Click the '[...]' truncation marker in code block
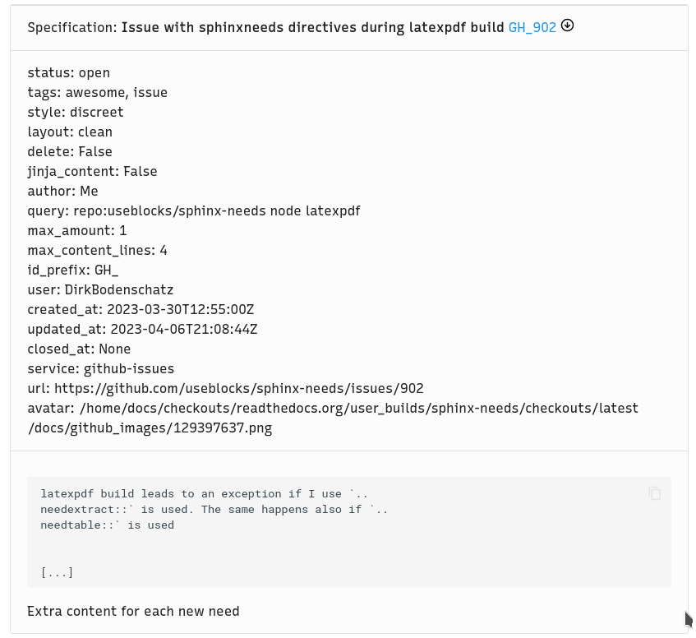Viewport: 696px width, 638px height. [57, 572]
